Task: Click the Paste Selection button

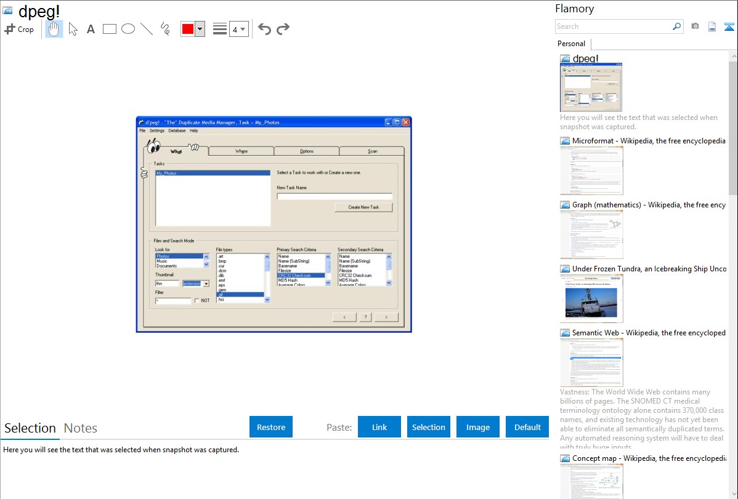Action: pyautogui.click(x=429, y=427)
